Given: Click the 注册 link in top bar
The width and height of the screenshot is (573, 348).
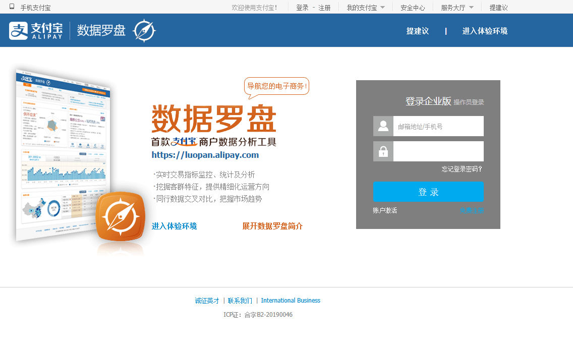Looking at the screenshot, I should 324,8.
